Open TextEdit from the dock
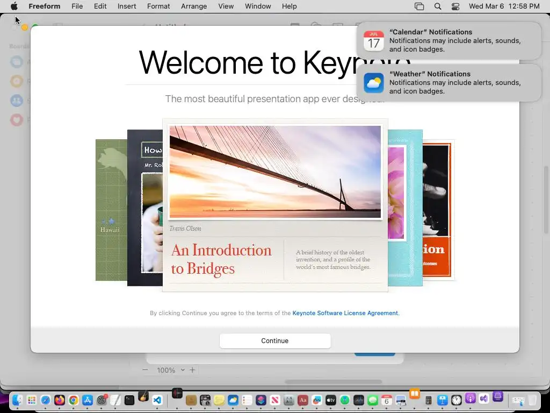 [x=115, y=400]
